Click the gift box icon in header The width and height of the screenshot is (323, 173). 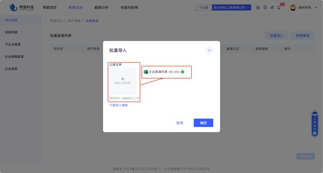coord(258,7)
